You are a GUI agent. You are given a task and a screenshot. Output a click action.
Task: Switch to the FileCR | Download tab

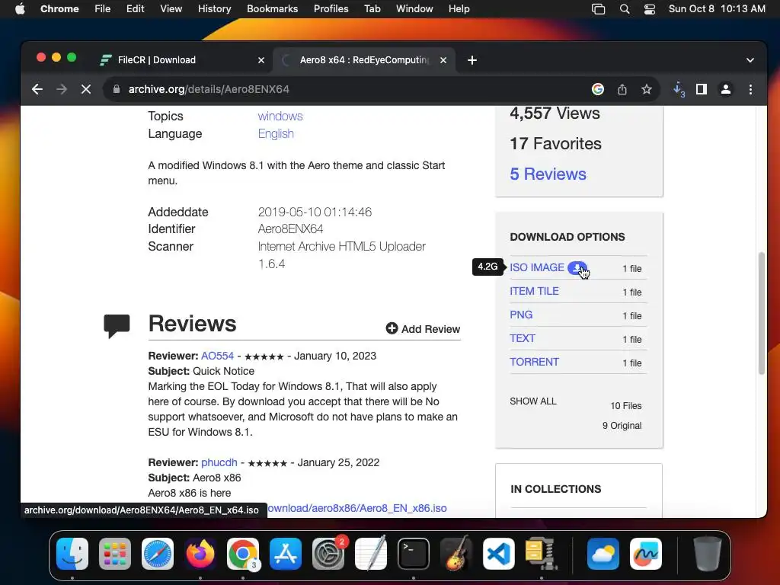tap(181, 60)
